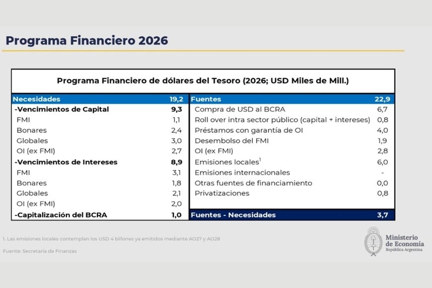432x288 pixels.
Task: Click the '-Capitalización del BCRA' row label
Action: (x=61, y=215)
